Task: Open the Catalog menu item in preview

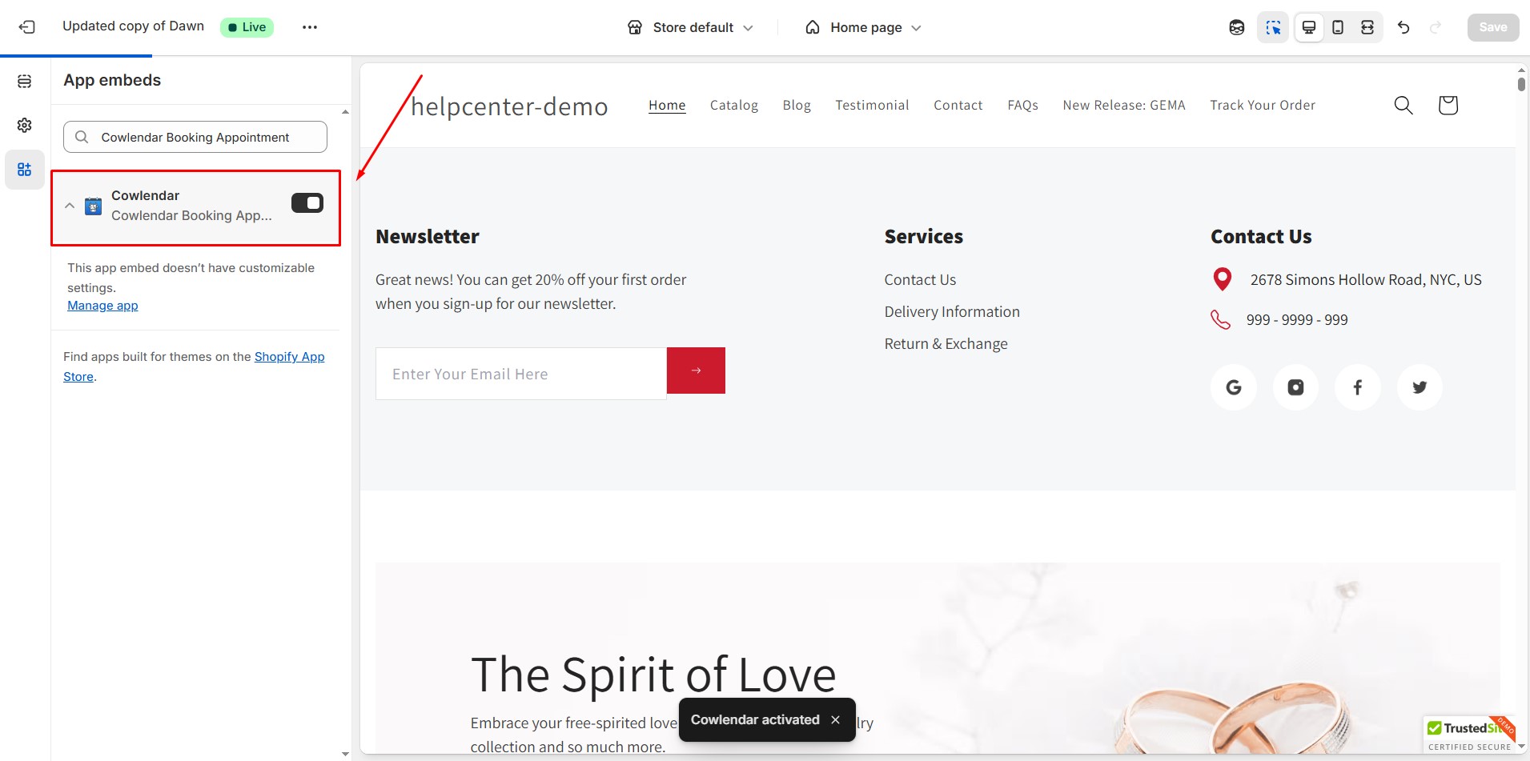Action: [734, 105]
